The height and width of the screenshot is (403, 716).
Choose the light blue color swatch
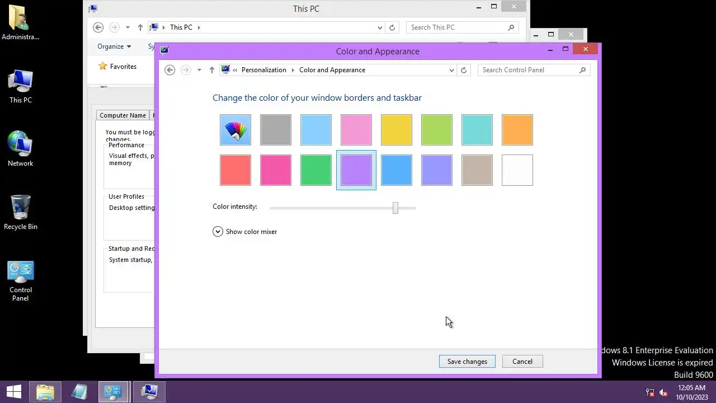click(316, 130)
